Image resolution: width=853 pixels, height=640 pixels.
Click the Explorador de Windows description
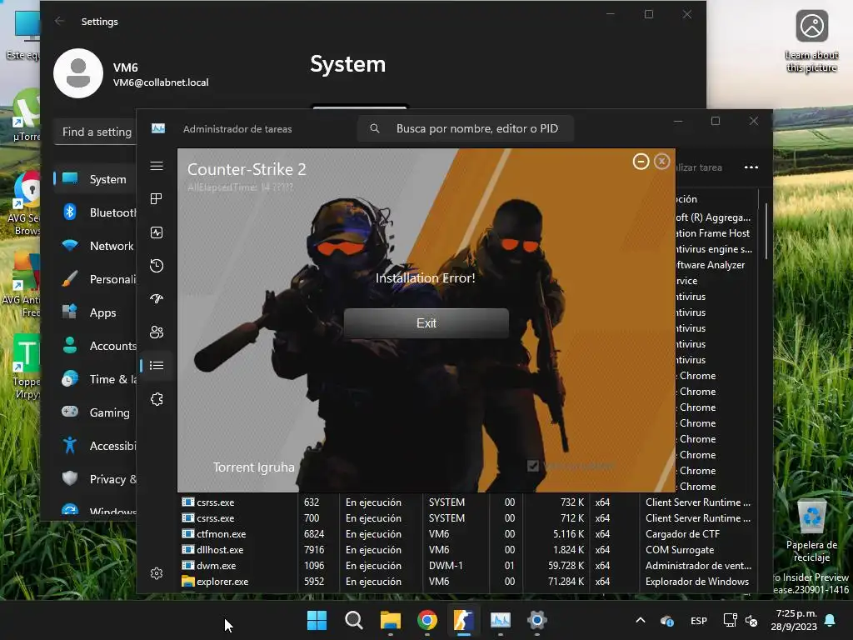coord(697,581)
